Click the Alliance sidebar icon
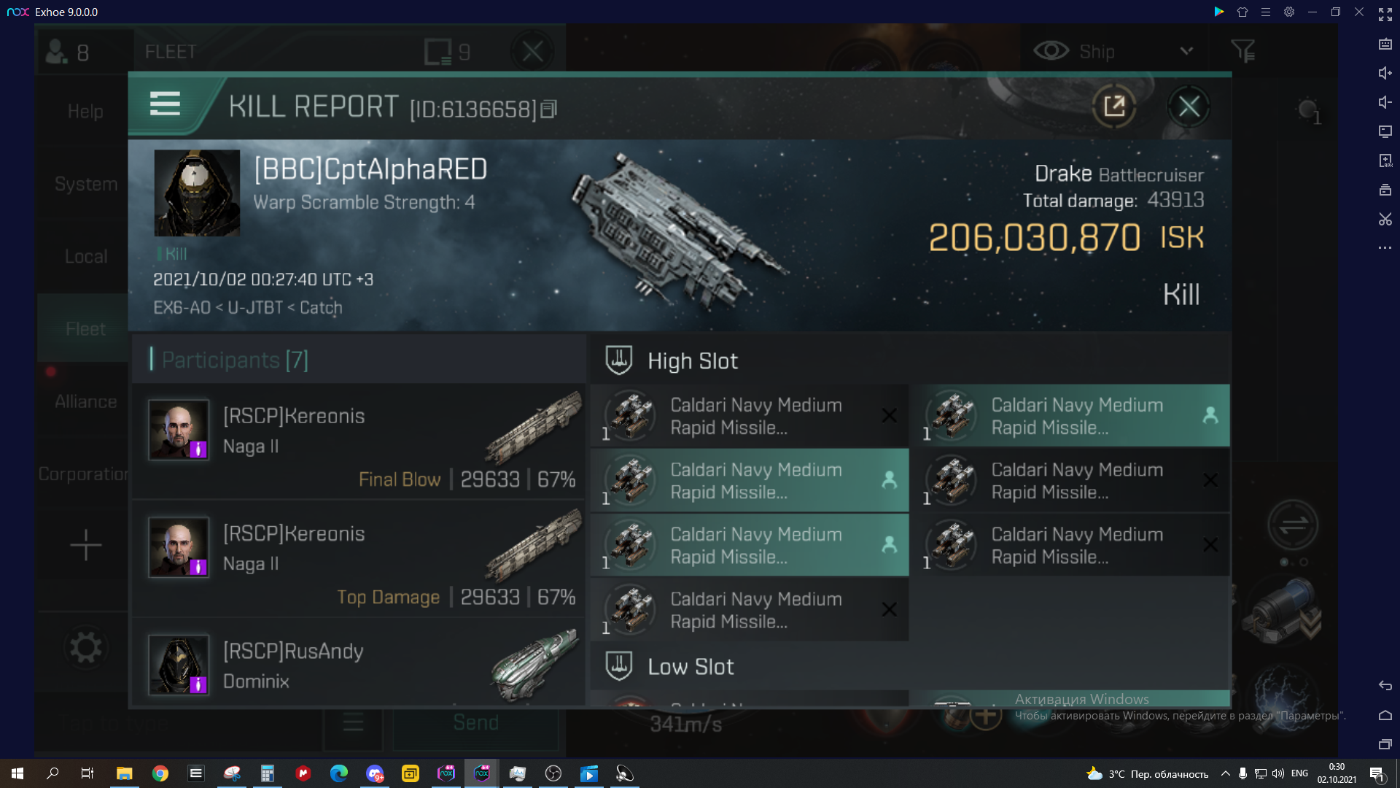The height and width of the screenshot is (788, 1400). (85, 401)
